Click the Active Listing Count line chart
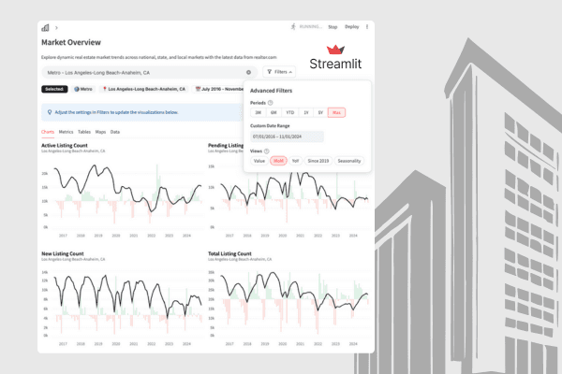The image size is (562, 374). tap(122, 197)
